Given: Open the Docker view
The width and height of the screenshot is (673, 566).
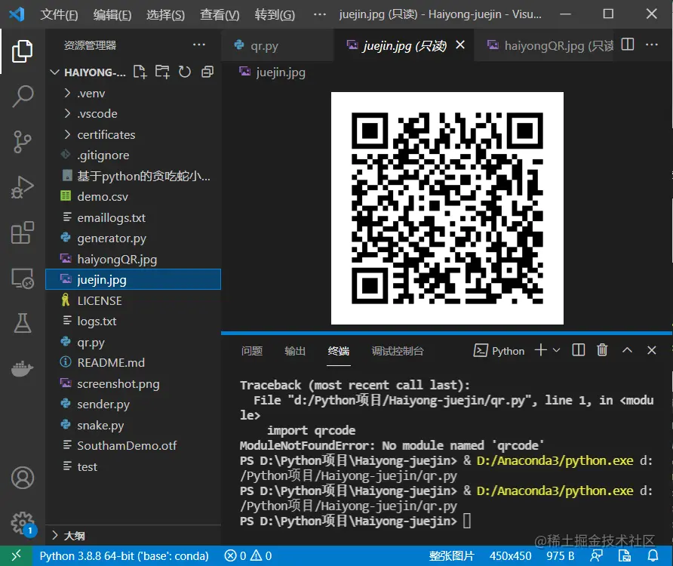Looking at the screenshot, I should click(23, 368).
